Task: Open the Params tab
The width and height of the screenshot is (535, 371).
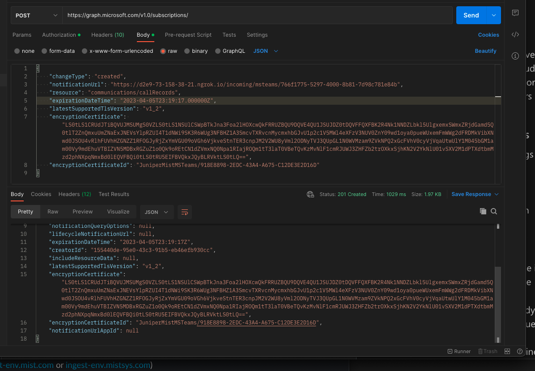Action: pos(22,35)
